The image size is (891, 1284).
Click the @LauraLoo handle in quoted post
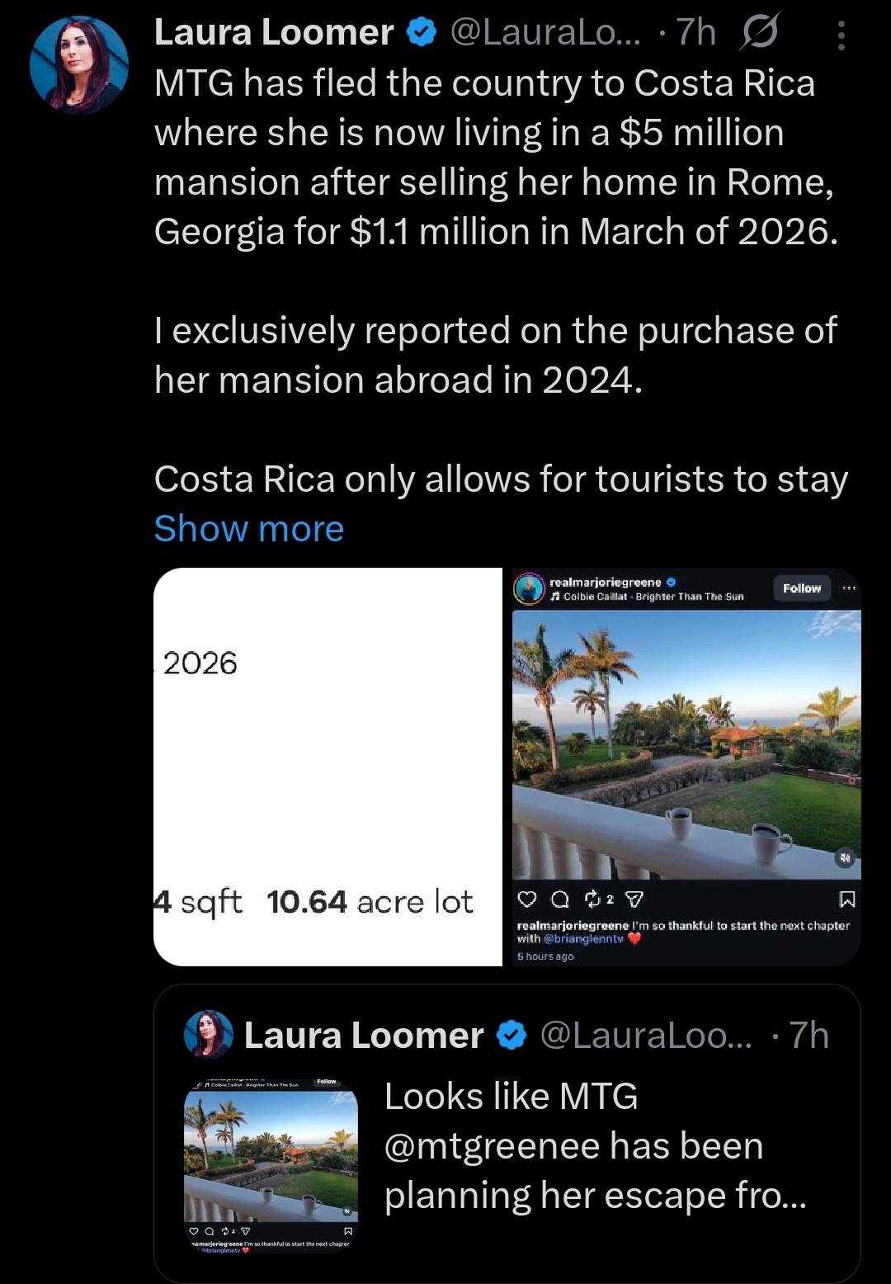(x=646, y=1036)
